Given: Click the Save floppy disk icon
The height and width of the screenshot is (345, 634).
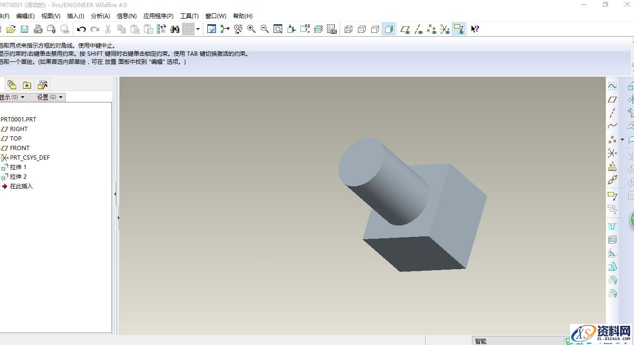Looking at the screenshot, I should click(x=24, y=30).
